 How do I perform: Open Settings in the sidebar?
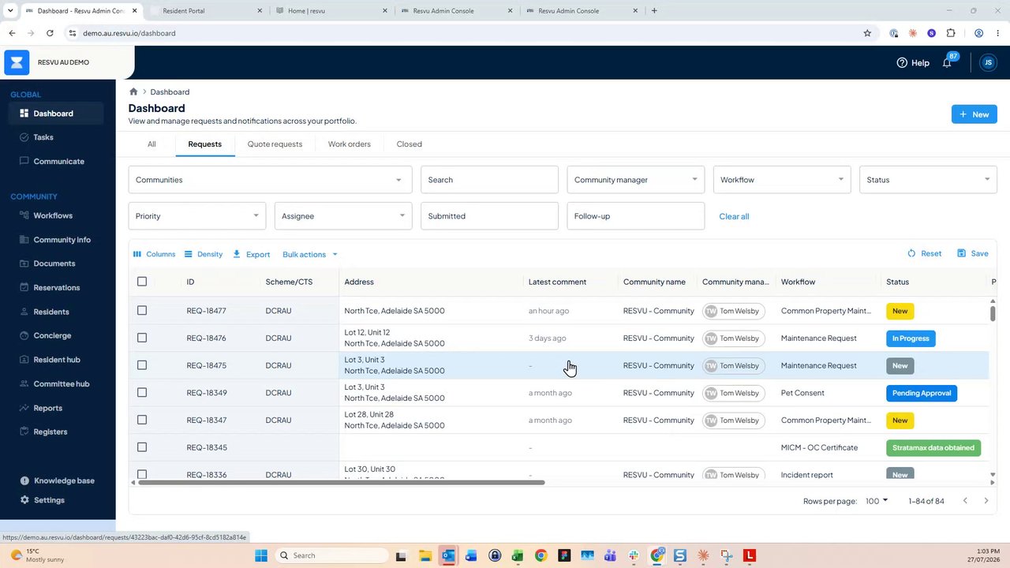[49, 500]
